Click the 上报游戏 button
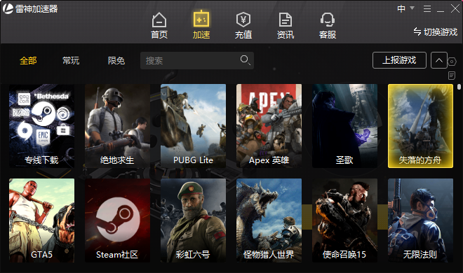 pos(399,60)
